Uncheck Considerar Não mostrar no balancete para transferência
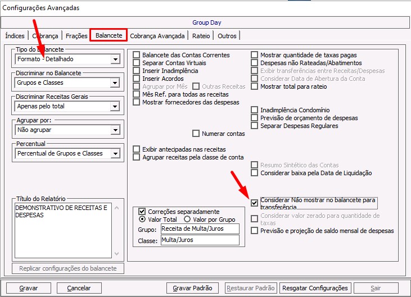This screenshot has height=297, width=411. click(x=254, y=203)
